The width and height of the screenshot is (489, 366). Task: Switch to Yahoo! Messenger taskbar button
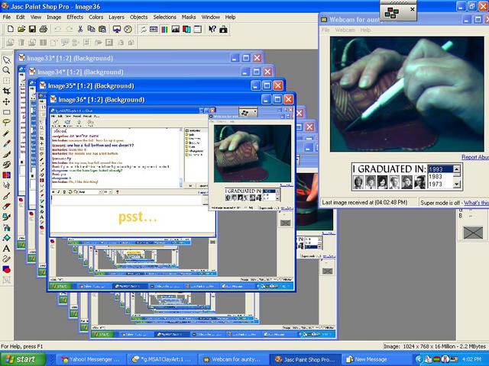pos(91,359)
